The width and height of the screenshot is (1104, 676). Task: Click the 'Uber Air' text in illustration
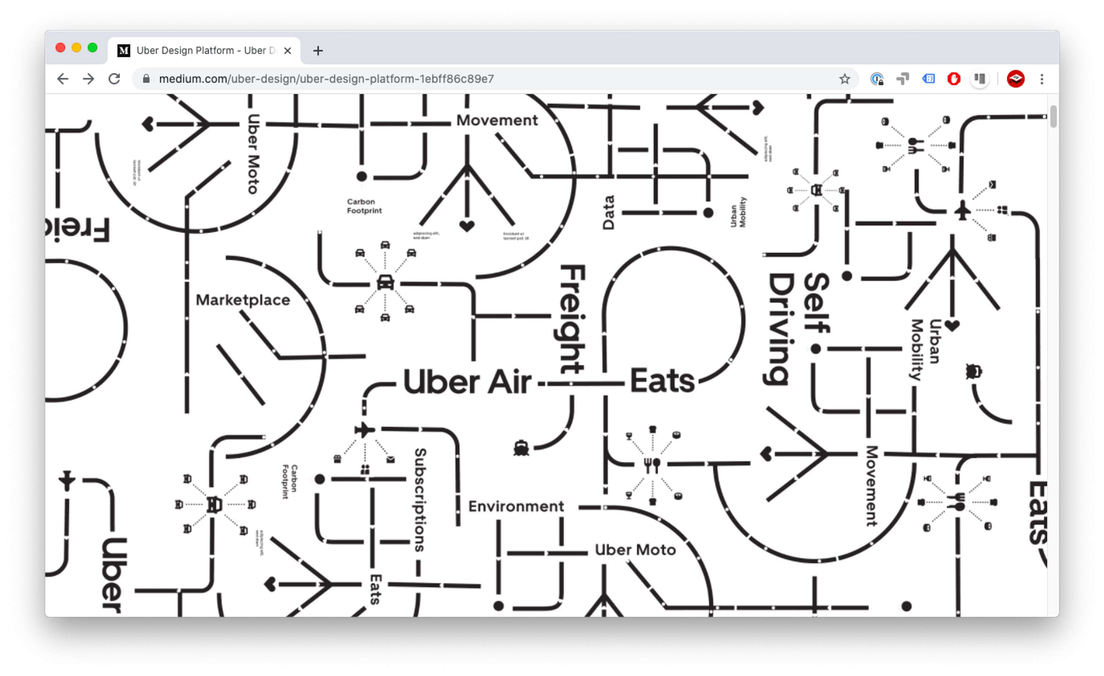[x=467, y=382]
